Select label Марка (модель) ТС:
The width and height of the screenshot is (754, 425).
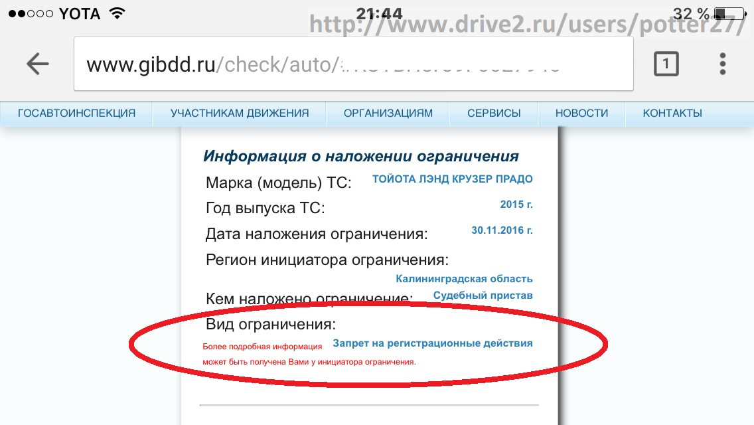[x=278, y=183]
